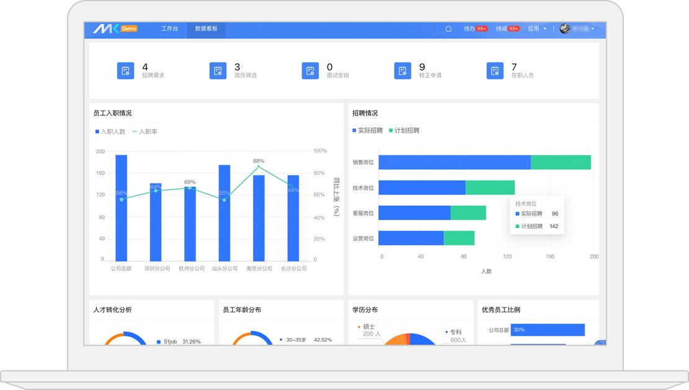The width and height of the screenshot is (689, 390).
Task: Click the user avatar picture
Action: [565, 29]
